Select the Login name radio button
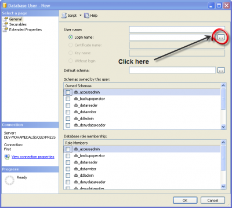232x208 pixels. (x=71, y=37)
